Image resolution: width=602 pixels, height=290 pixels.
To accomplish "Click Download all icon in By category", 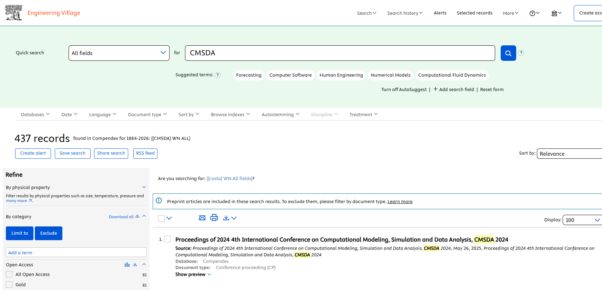I will pos(137,216).
